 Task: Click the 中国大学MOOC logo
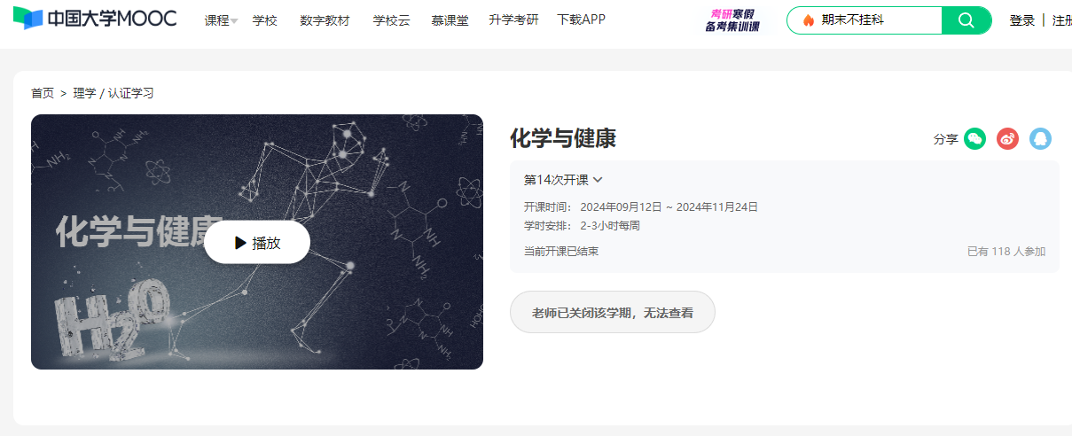(95, 19)
